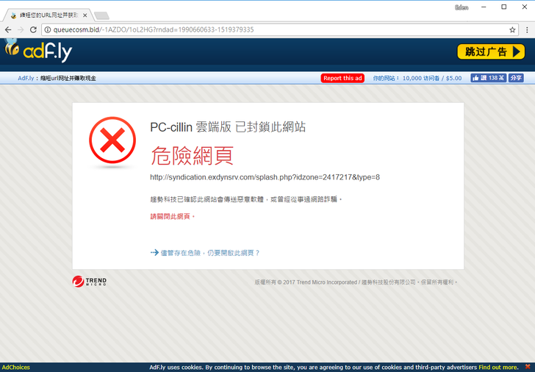Click the Trend Micro logo

pyautogui.click(x=90, y=282)
